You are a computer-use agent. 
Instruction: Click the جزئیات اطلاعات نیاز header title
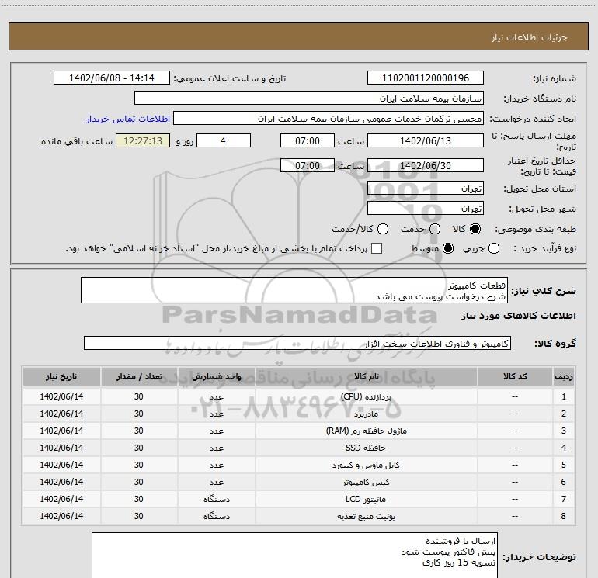tap(530, 37)
